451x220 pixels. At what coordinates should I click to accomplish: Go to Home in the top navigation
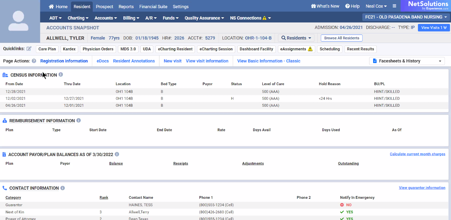[x=58, y=6]
